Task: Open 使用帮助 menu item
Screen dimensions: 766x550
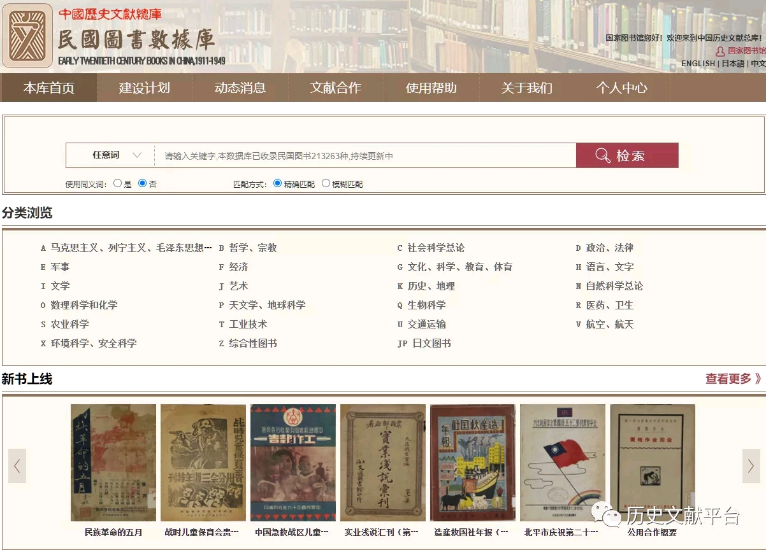Action: 431,88
